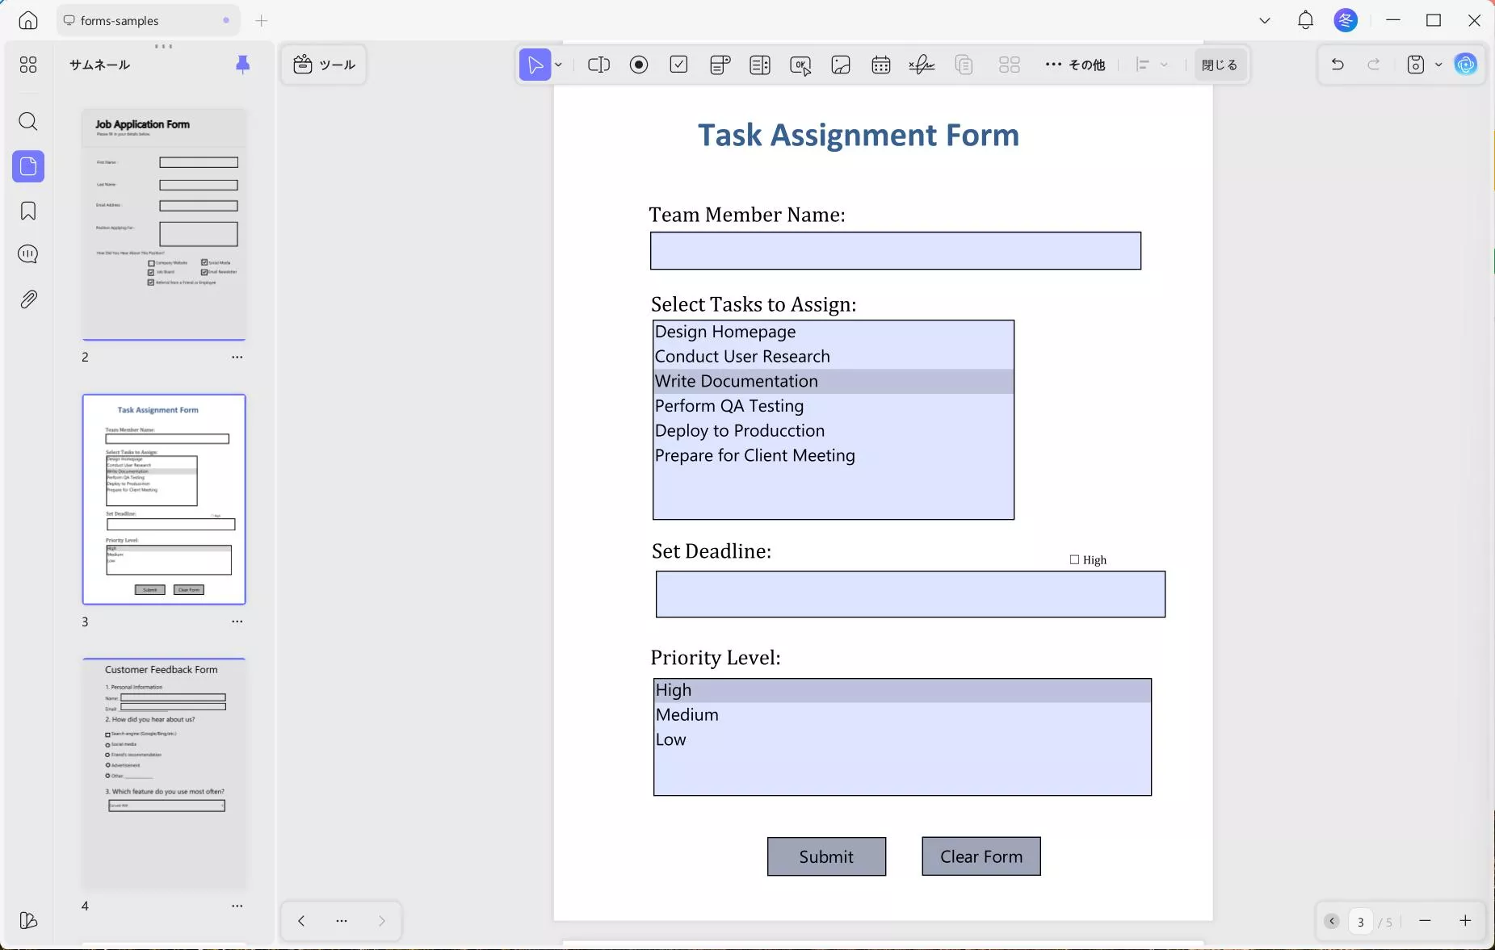Open the その他 more options menu
This screenshot has width=1495, height=950.
coord(1075,65)
